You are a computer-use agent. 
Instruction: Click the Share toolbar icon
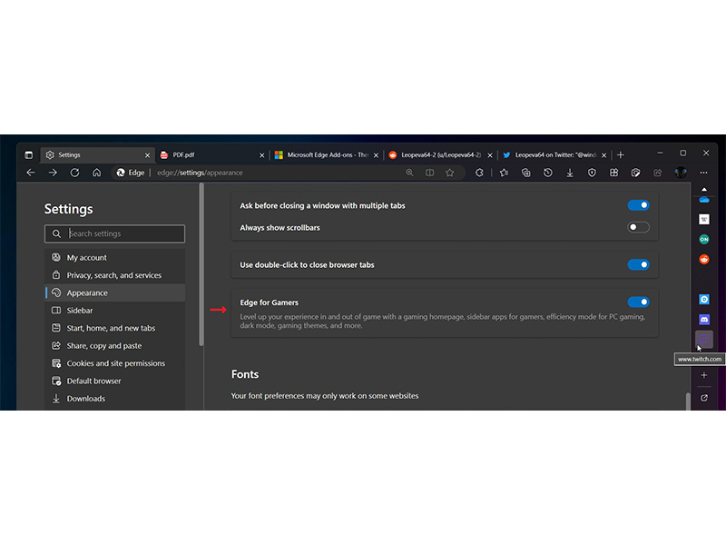coord(657,173)
